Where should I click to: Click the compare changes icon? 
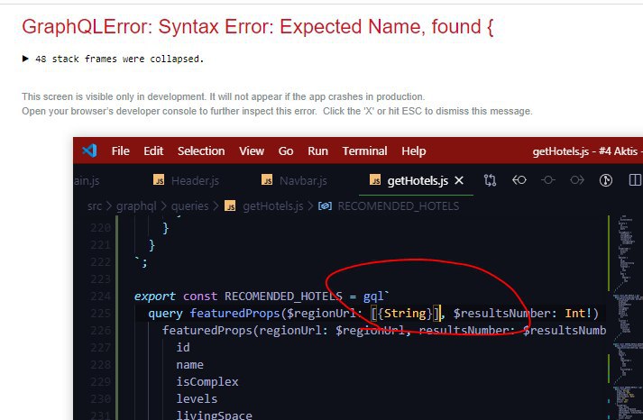[x=490, y=180]
